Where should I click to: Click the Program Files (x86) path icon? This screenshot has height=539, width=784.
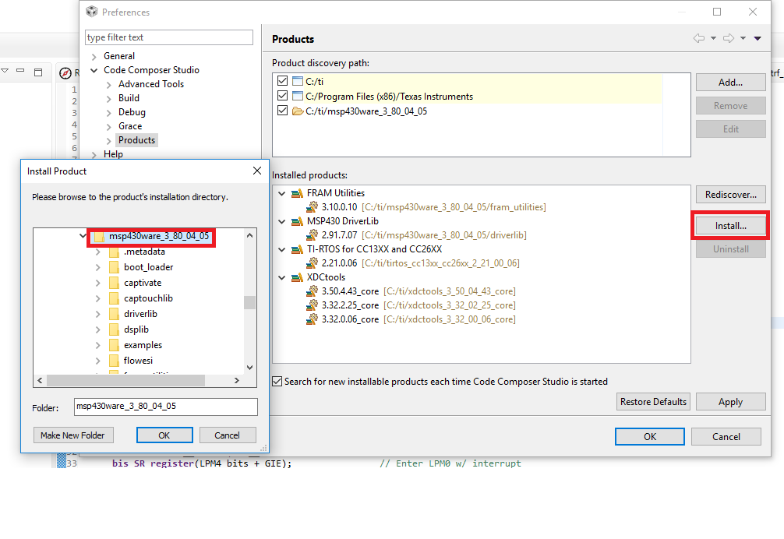pos(298,96)
